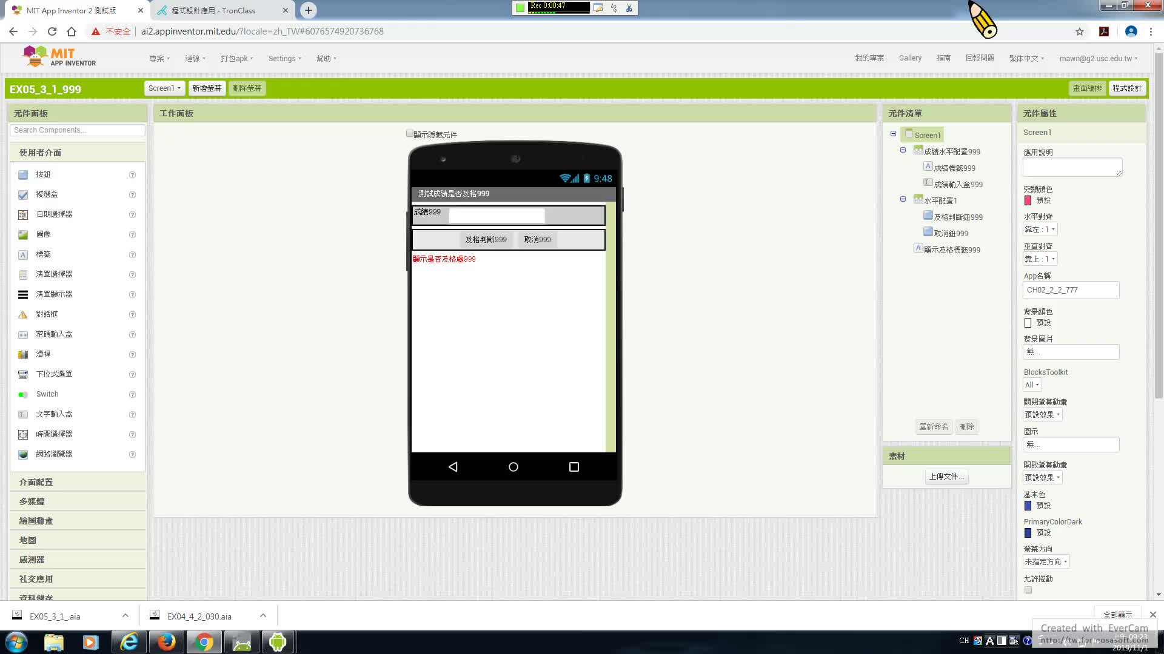Click the 突顯顏色 pink color swatch
The height and width of the screenshot is (654, 1164).
1028,200
